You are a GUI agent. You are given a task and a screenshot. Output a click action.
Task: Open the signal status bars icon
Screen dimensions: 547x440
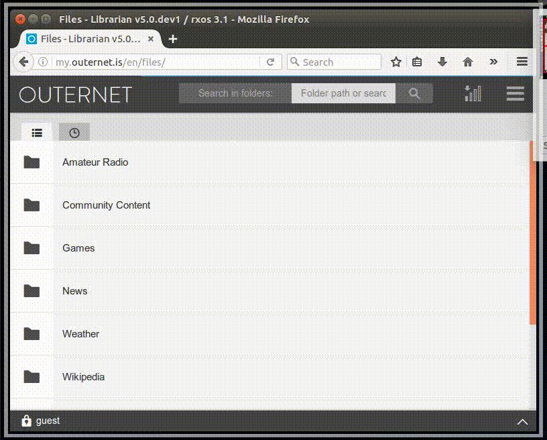(473, 93)
